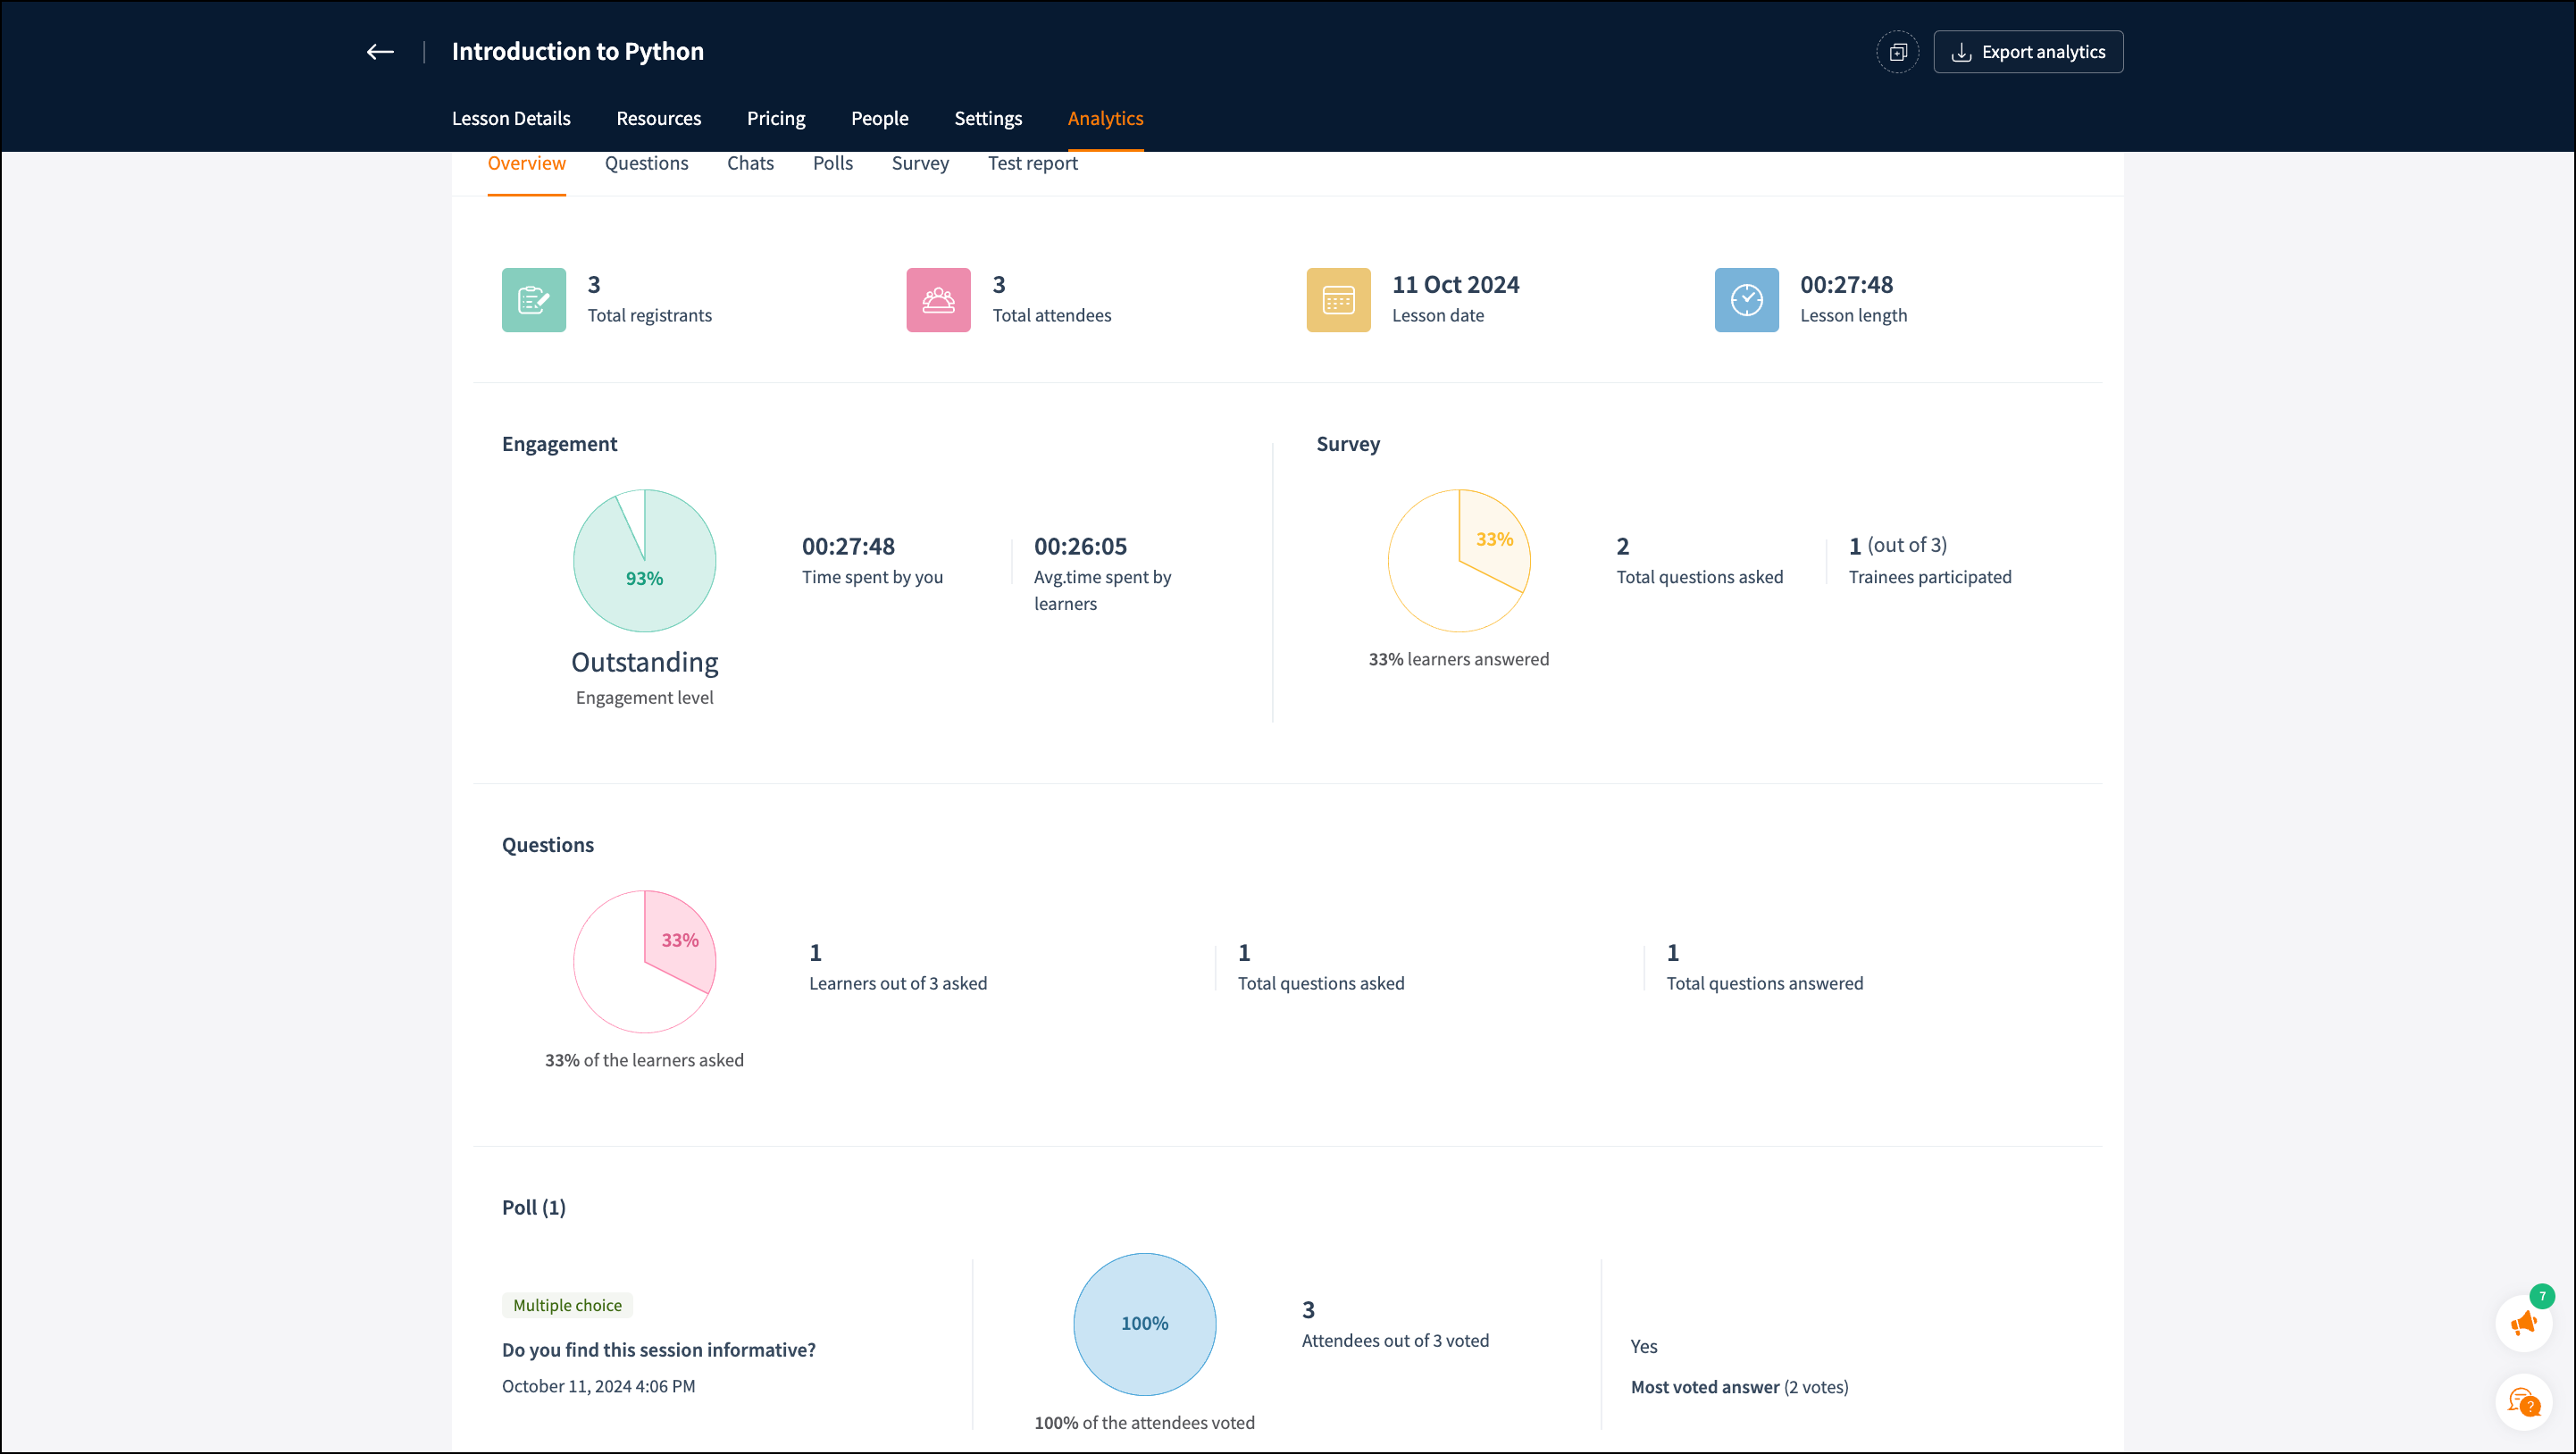
Task: Open the Settings tab
Action: click(987, 118)
